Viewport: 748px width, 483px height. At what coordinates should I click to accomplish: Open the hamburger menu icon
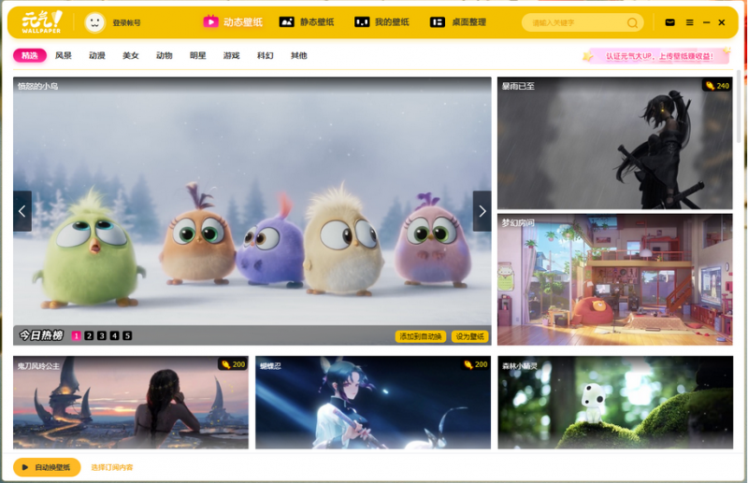pyautogui.click(x=690, y=22)
